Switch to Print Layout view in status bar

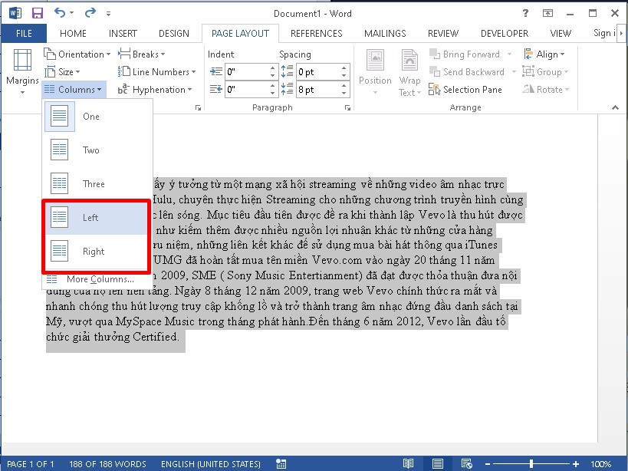pos(437,464)
